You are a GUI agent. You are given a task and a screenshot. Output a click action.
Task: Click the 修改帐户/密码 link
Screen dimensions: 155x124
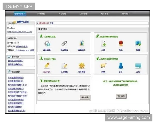click(21, 47)
